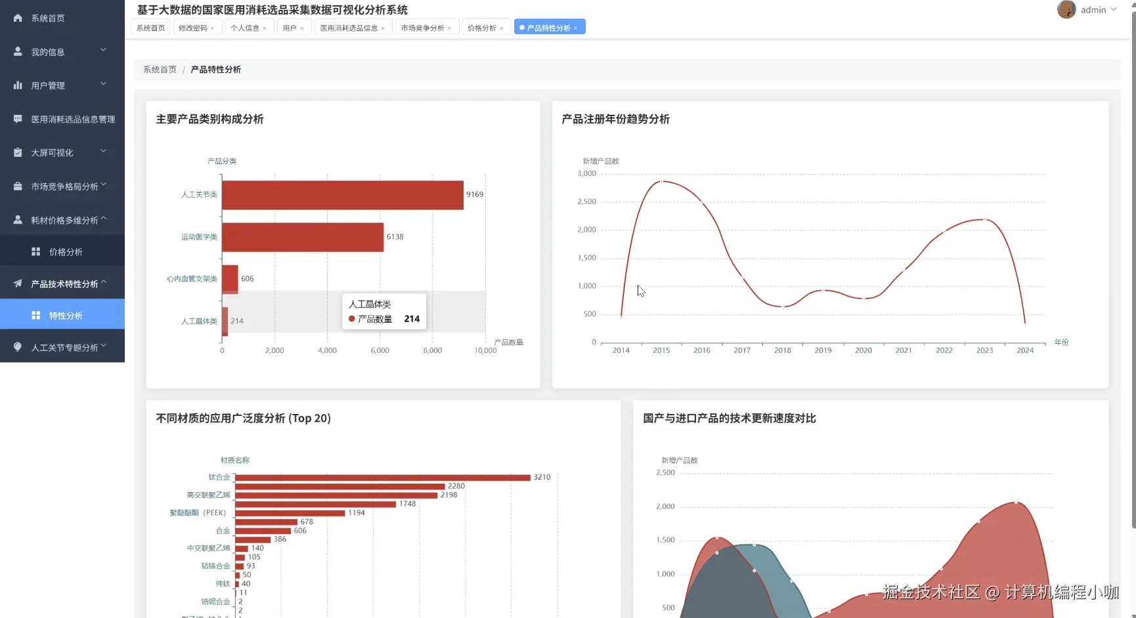Click the bulb icon beside 人工关节专题分析

pyautogui.click(x=18, y=347)
